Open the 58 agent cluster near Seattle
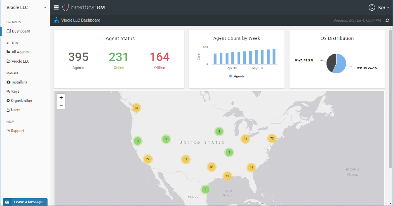393x206 pixels. tap(136, 108)
